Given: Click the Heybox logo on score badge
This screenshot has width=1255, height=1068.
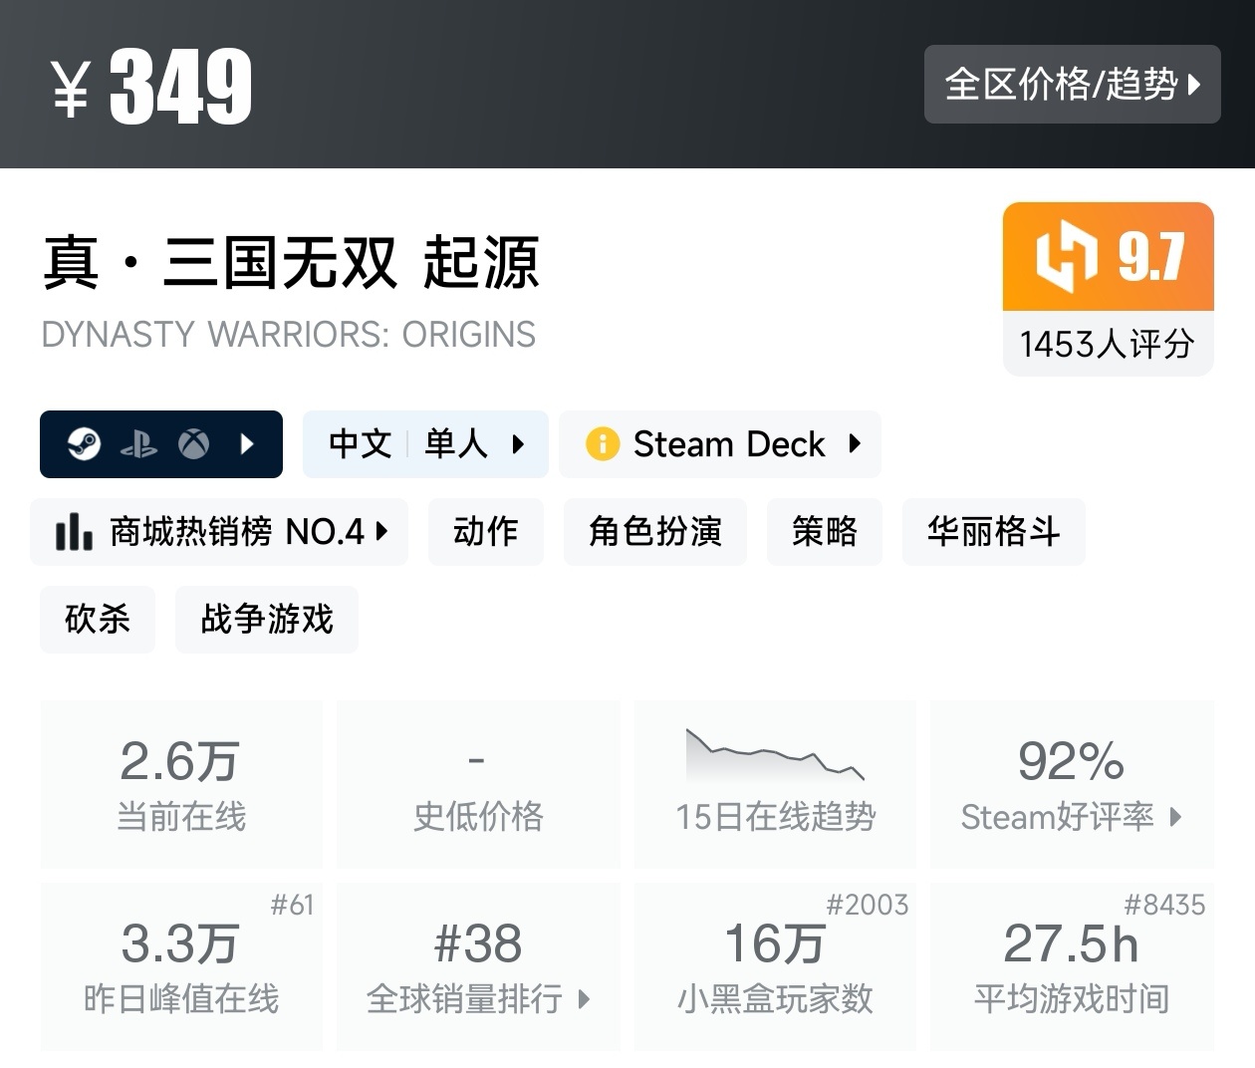Looking at the screenshot, I should tap(1066, 257).
